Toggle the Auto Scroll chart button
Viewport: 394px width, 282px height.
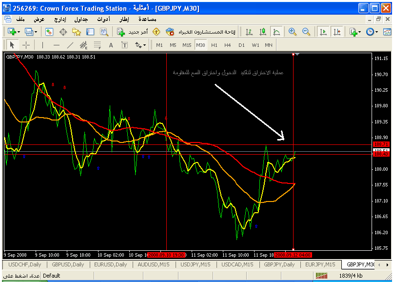click(323, 32)
